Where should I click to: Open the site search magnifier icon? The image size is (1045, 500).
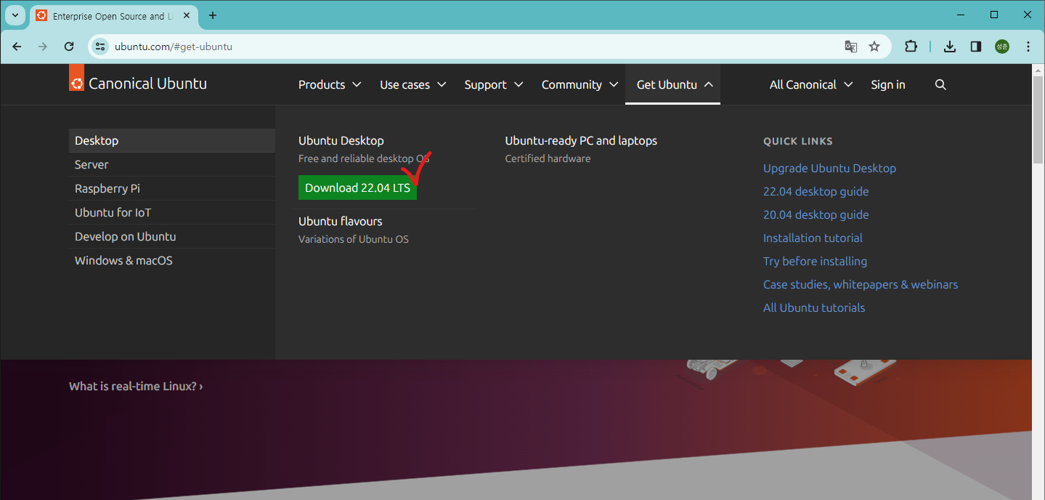pyautogui.click(x=940, y=85)
